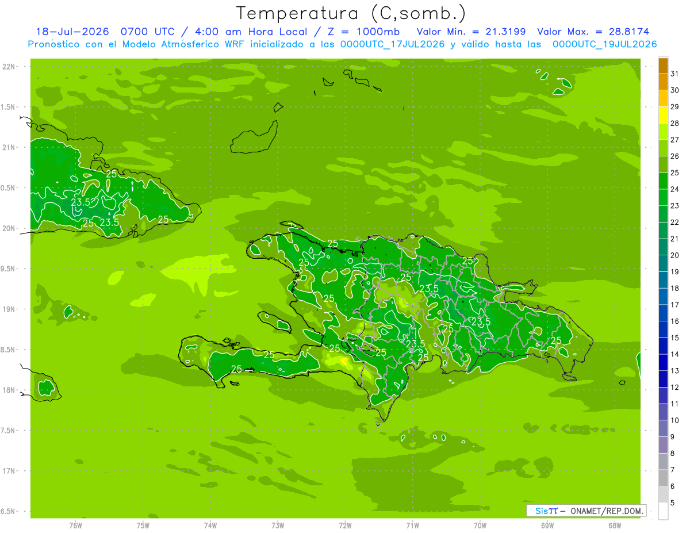Click colorbar label "8"
The height and width of the screenshot is (533, 690).
673,454
